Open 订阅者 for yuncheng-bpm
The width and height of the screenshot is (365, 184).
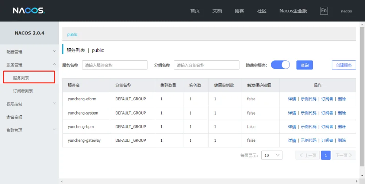click(327, 127)
